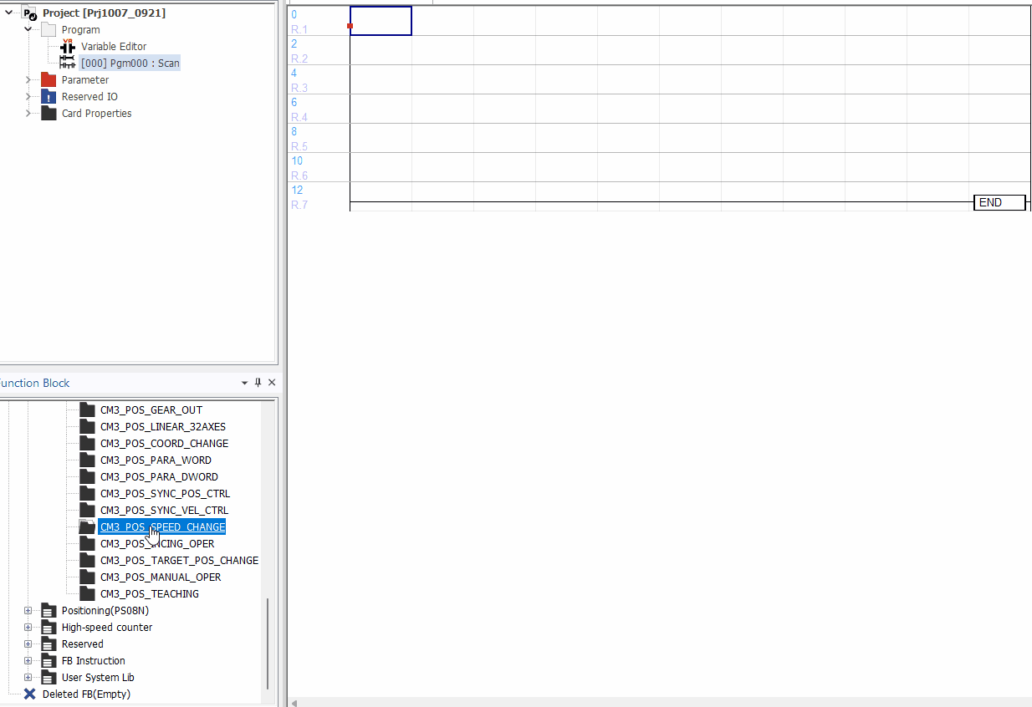Screen dimensions: 1032x707
Task: Expand the Positioning(PS08N) node
Action: 28,611
